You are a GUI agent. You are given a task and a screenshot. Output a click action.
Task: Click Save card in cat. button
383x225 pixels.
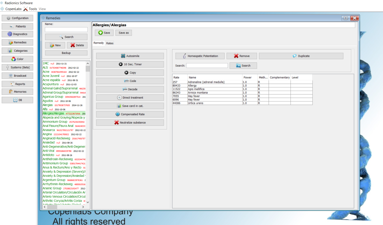pos(130,106)
